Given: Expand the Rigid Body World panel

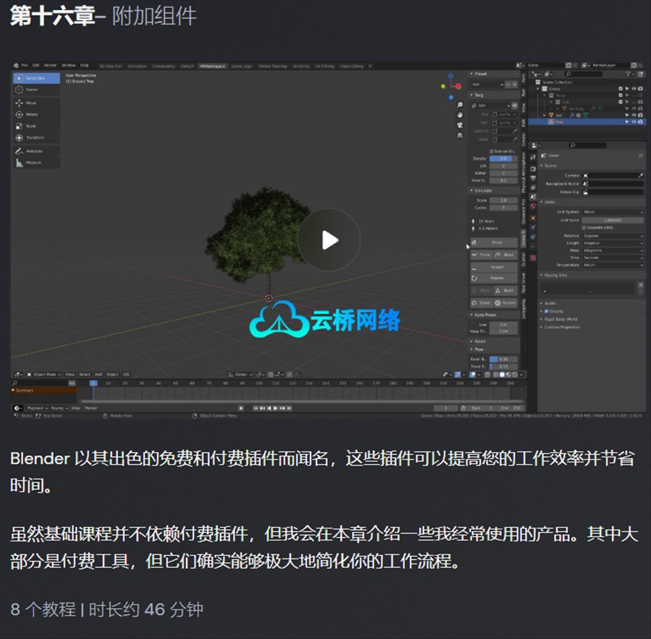Looking at the screenshot, I should [561, 319].
